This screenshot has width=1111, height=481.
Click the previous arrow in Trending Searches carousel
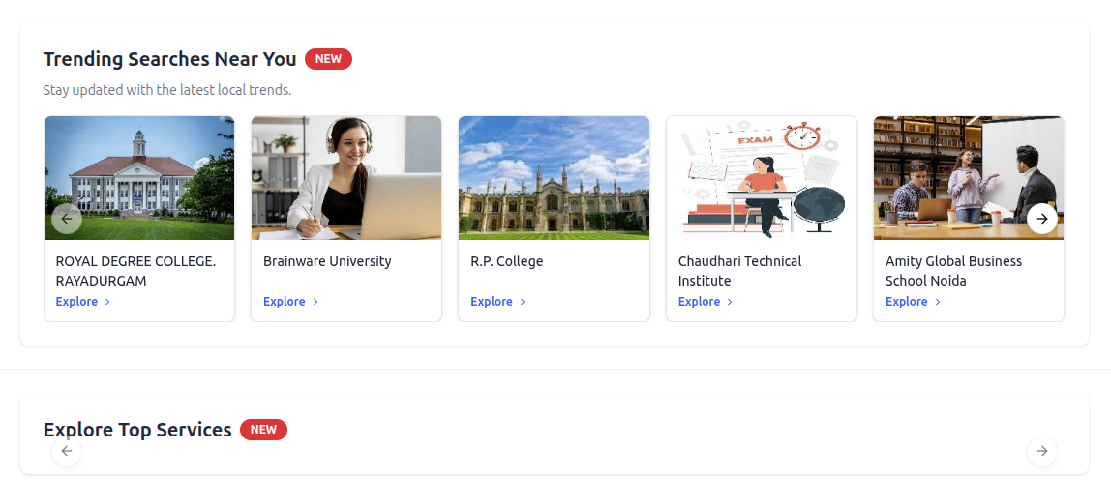coord(67,220)
